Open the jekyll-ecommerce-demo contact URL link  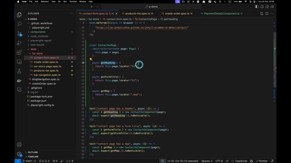(142, 28)
